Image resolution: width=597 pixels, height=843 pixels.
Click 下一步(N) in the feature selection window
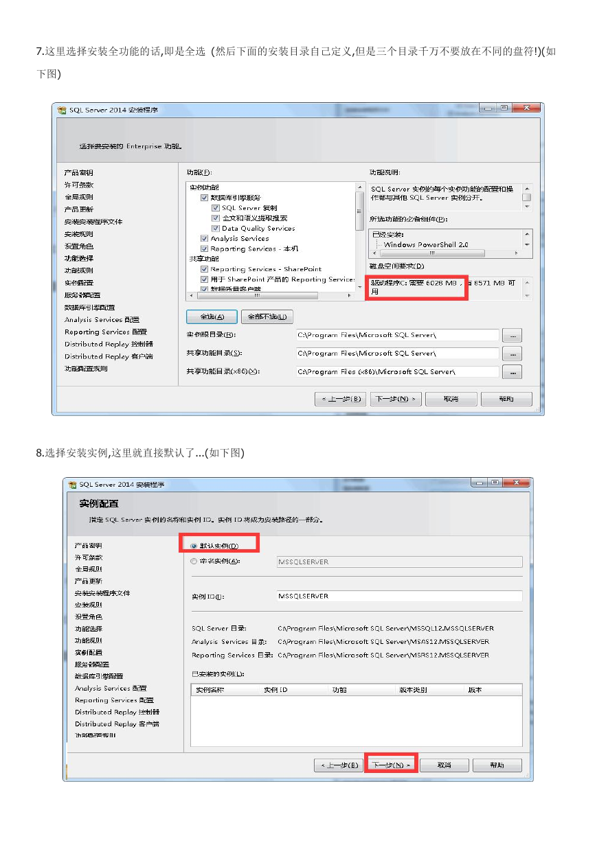pos(396,400)
